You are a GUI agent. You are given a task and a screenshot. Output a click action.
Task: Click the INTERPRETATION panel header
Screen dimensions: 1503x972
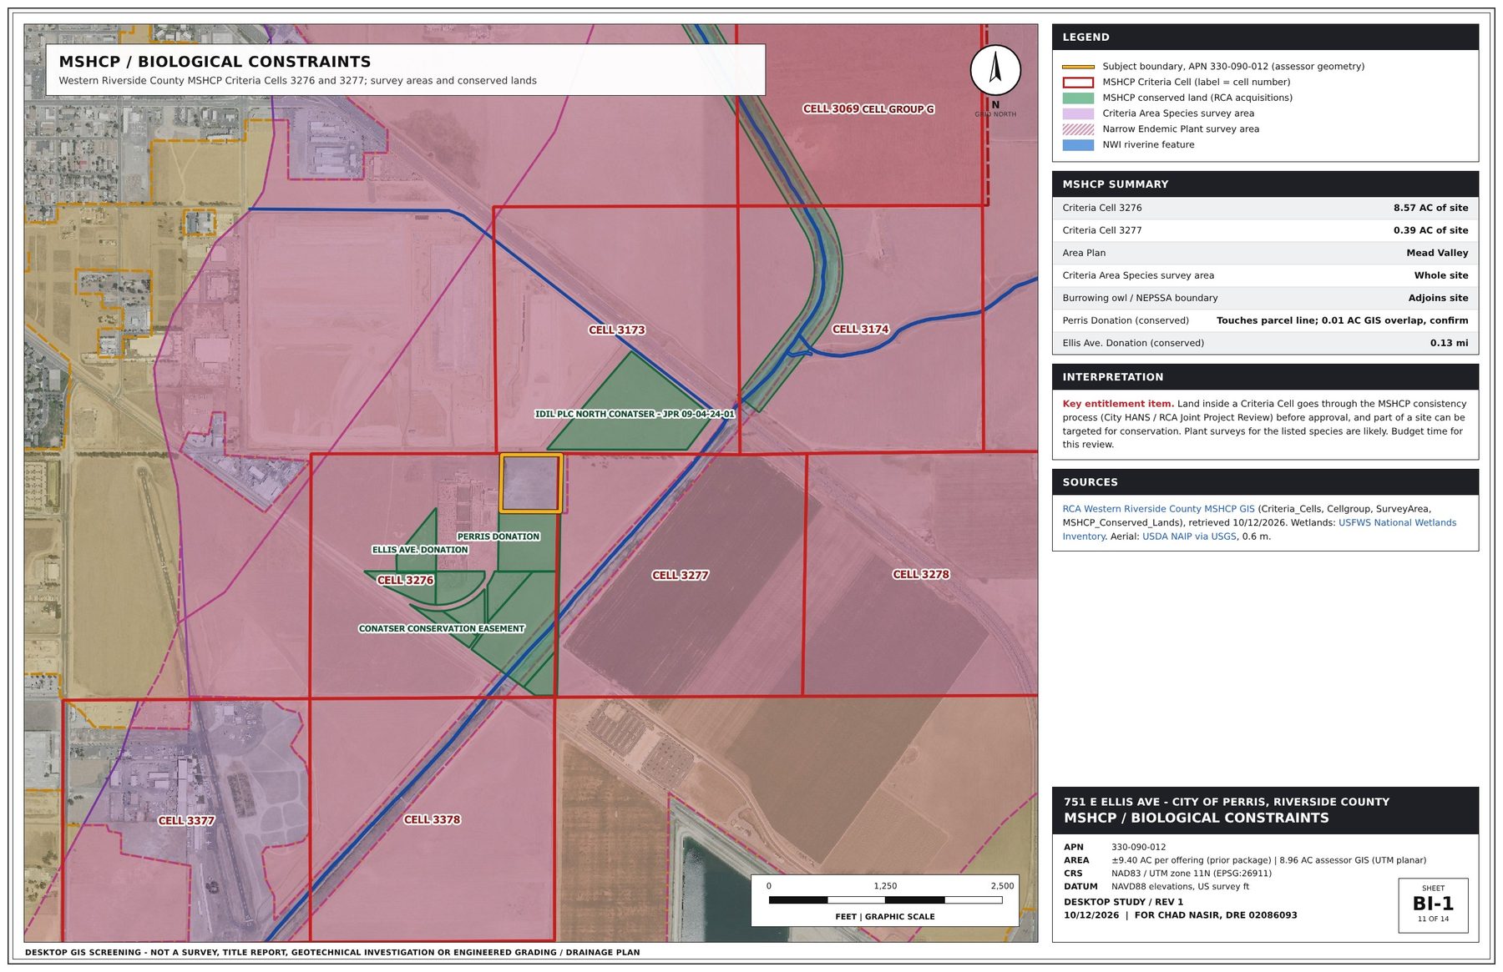[x=1265, y=376]
